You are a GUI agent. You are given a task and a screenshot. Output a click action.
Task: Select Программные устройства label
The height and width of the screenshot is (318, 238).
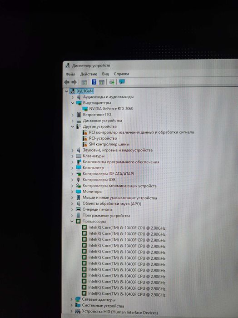[x=106, y=216]
